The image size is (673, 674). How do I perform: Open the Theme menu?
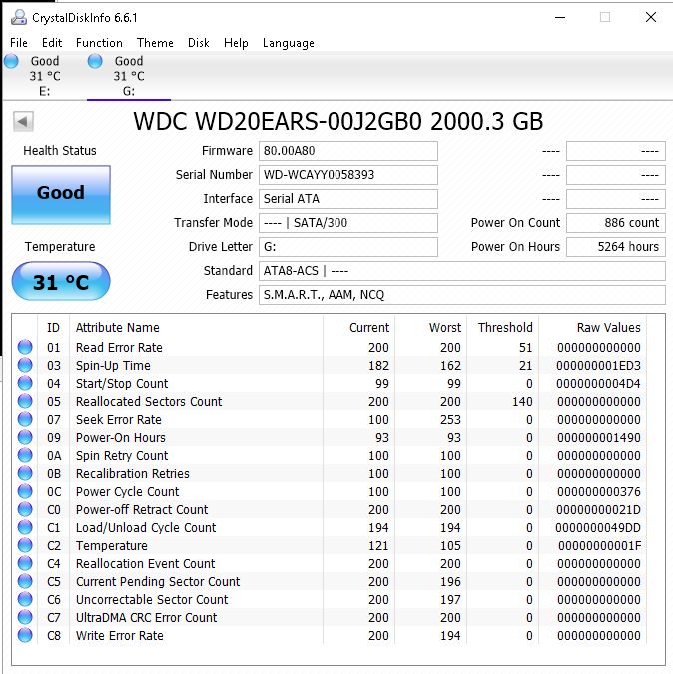tap(155, 43)
